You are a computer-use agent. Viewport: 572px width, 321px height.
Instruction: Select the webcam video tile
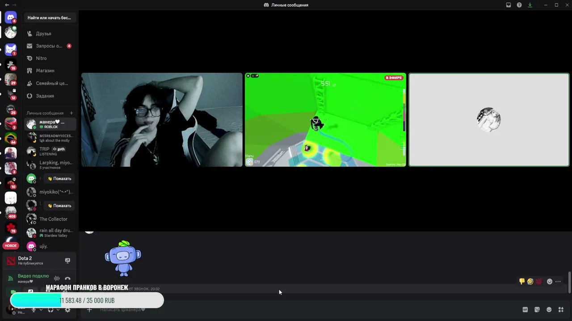162,119
